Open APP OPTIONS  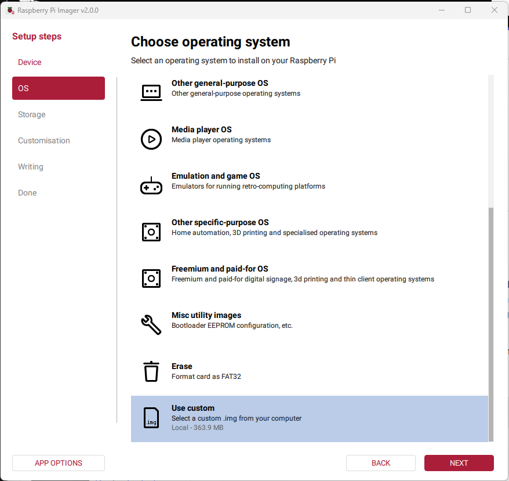click(x=59, y=463)
